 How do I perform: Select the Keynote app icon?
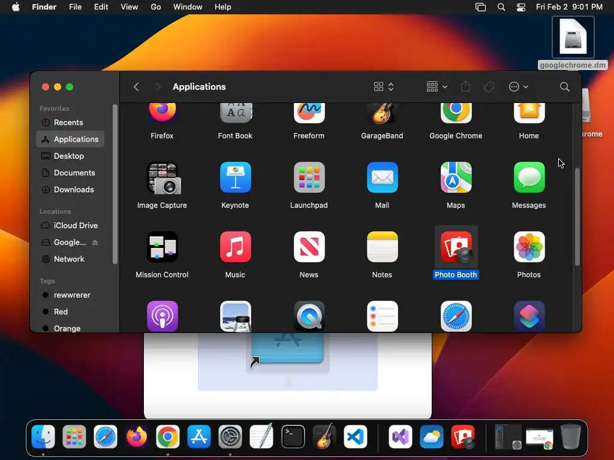(235, 177)
